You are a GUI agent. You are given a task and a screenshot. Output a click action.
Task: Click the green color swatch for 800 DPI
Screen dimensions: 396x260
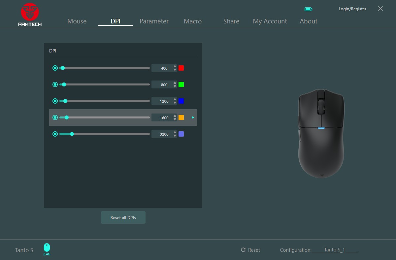(x=181, y=84)
